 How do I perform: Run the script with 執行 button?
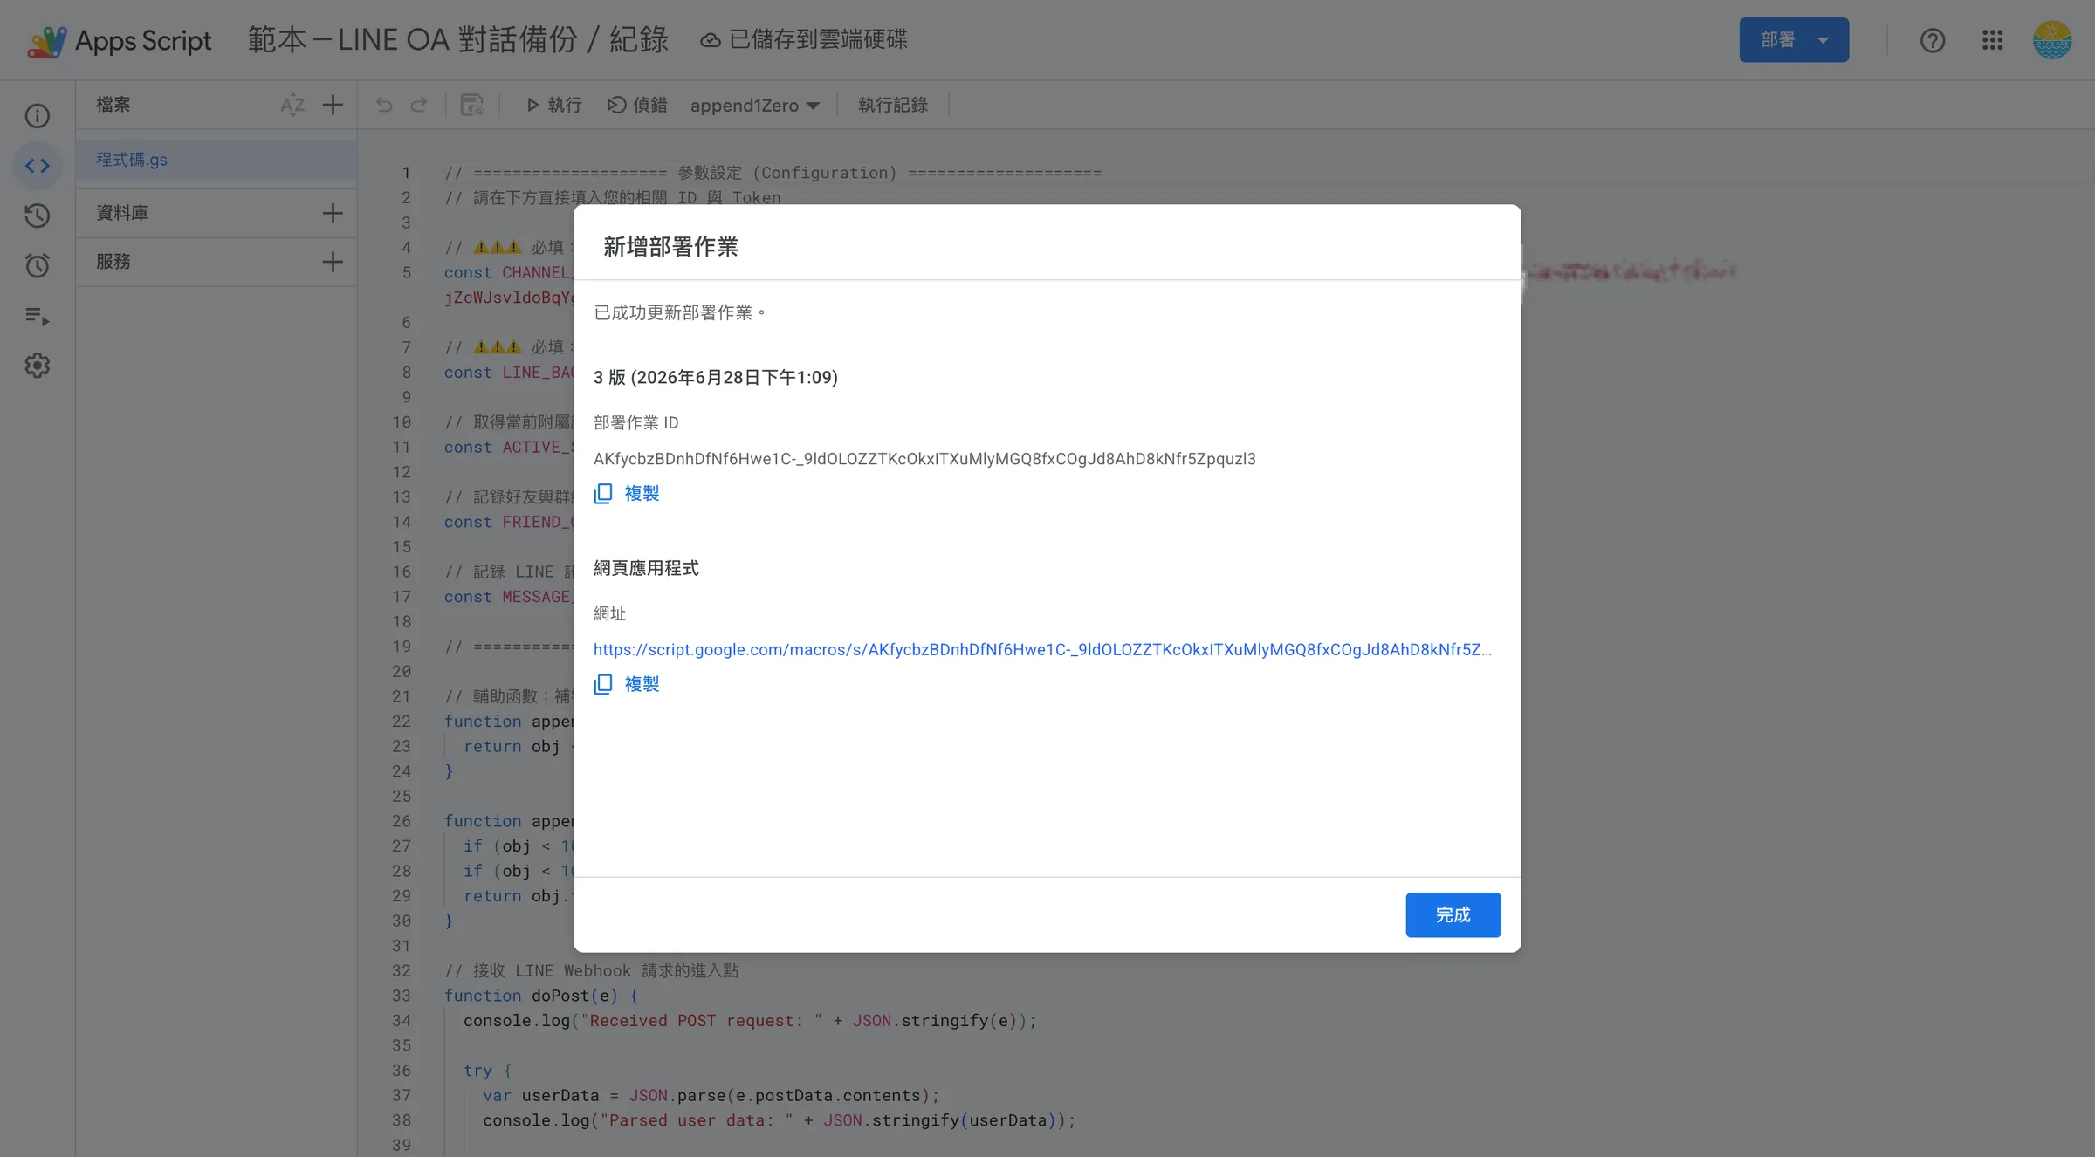pyautogui.click(x=553, y=105)
